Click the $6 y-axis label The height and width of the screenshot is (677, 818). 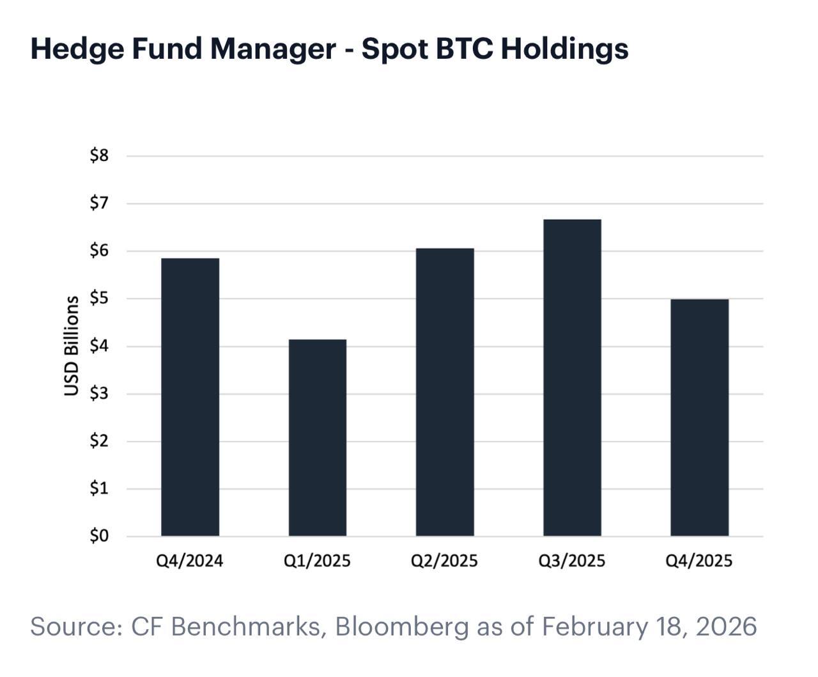[99, 251]
